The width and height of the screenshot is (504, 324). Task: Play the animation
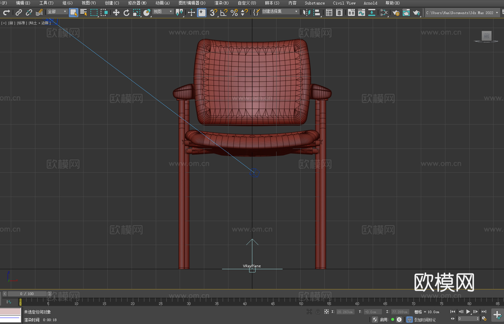click(x=468, y=312)
